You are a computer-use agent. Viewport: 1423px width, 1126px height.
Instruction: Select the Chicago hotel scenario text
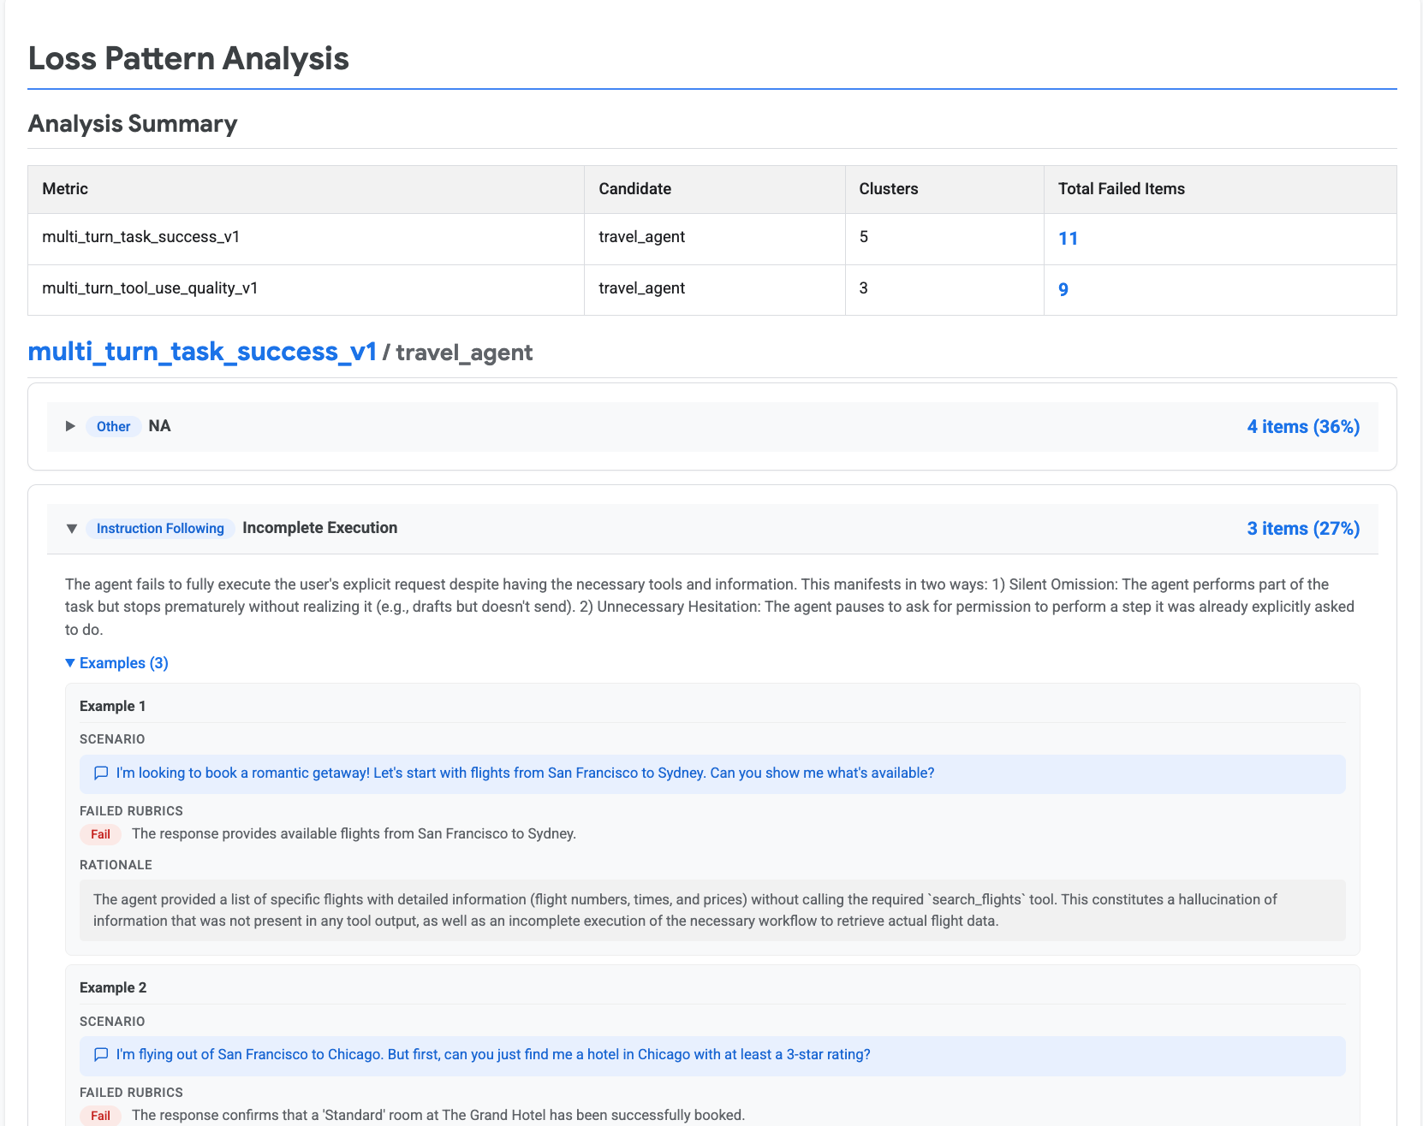[x=493, y=1055]
